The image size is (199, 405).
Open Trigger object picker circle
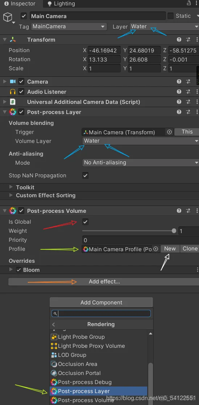(x=169, y=132)
